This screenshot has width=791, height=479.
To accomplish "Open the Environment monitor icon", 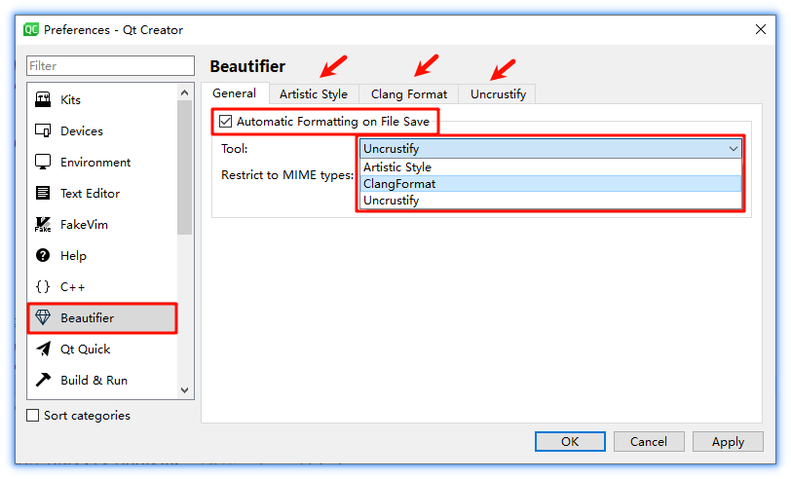I will (x=43, y=163).
